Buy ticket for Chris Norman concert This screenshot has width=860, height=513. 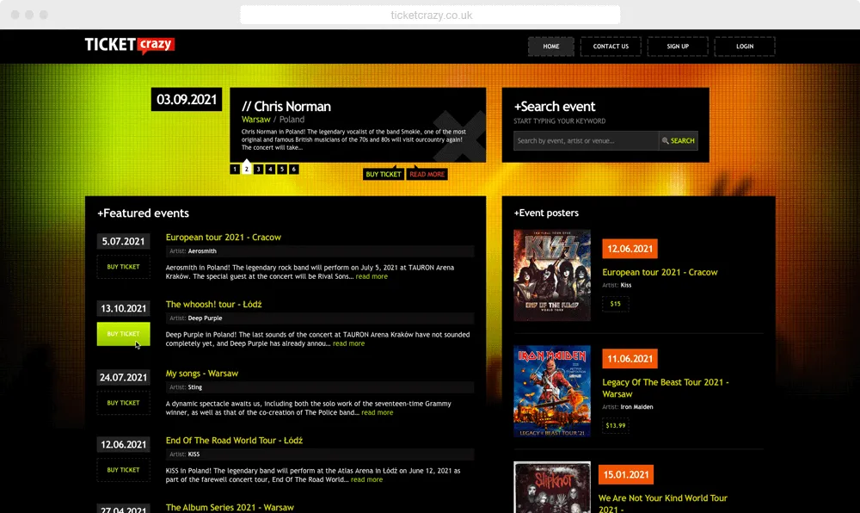pos(384,174)
